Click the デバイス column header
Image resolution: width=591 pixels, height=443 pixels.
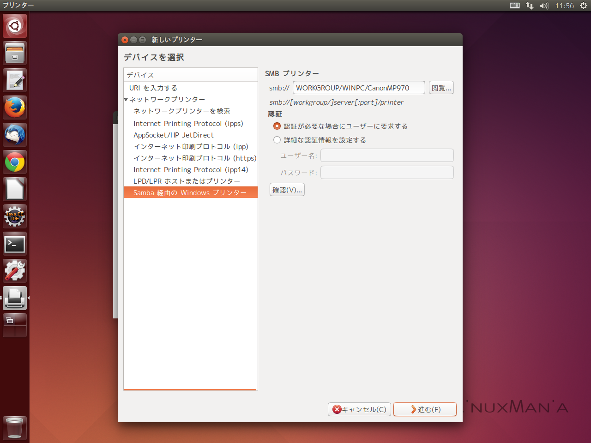click(191, 75)
